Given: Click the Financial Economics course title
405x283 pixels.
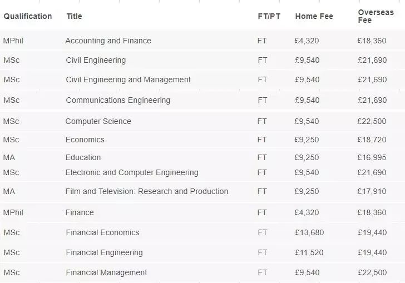Looking at the screenshot, I should pos(102,232).
